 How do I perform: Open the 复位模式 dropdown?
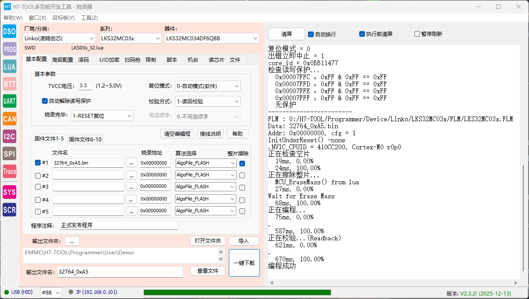[x=207, y=86]
